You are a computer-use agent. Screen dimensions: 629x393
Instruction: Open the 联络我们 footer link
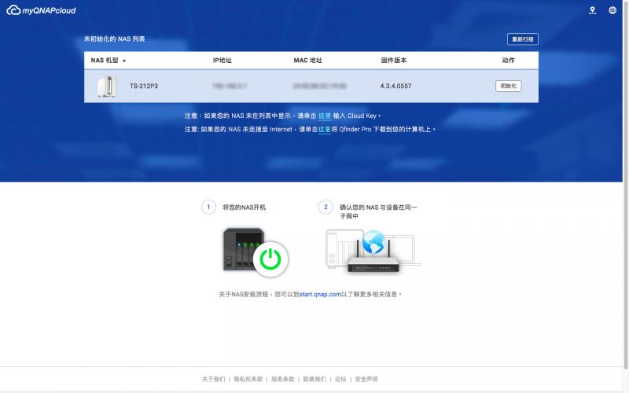[x=314, y=379]
